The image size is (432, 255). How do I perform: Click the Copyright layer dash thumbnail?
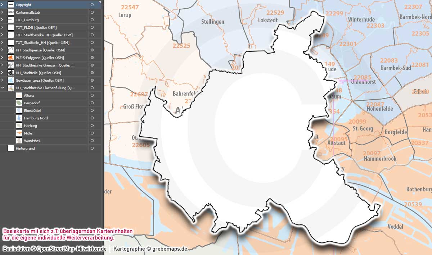click(x=11, y=5)
